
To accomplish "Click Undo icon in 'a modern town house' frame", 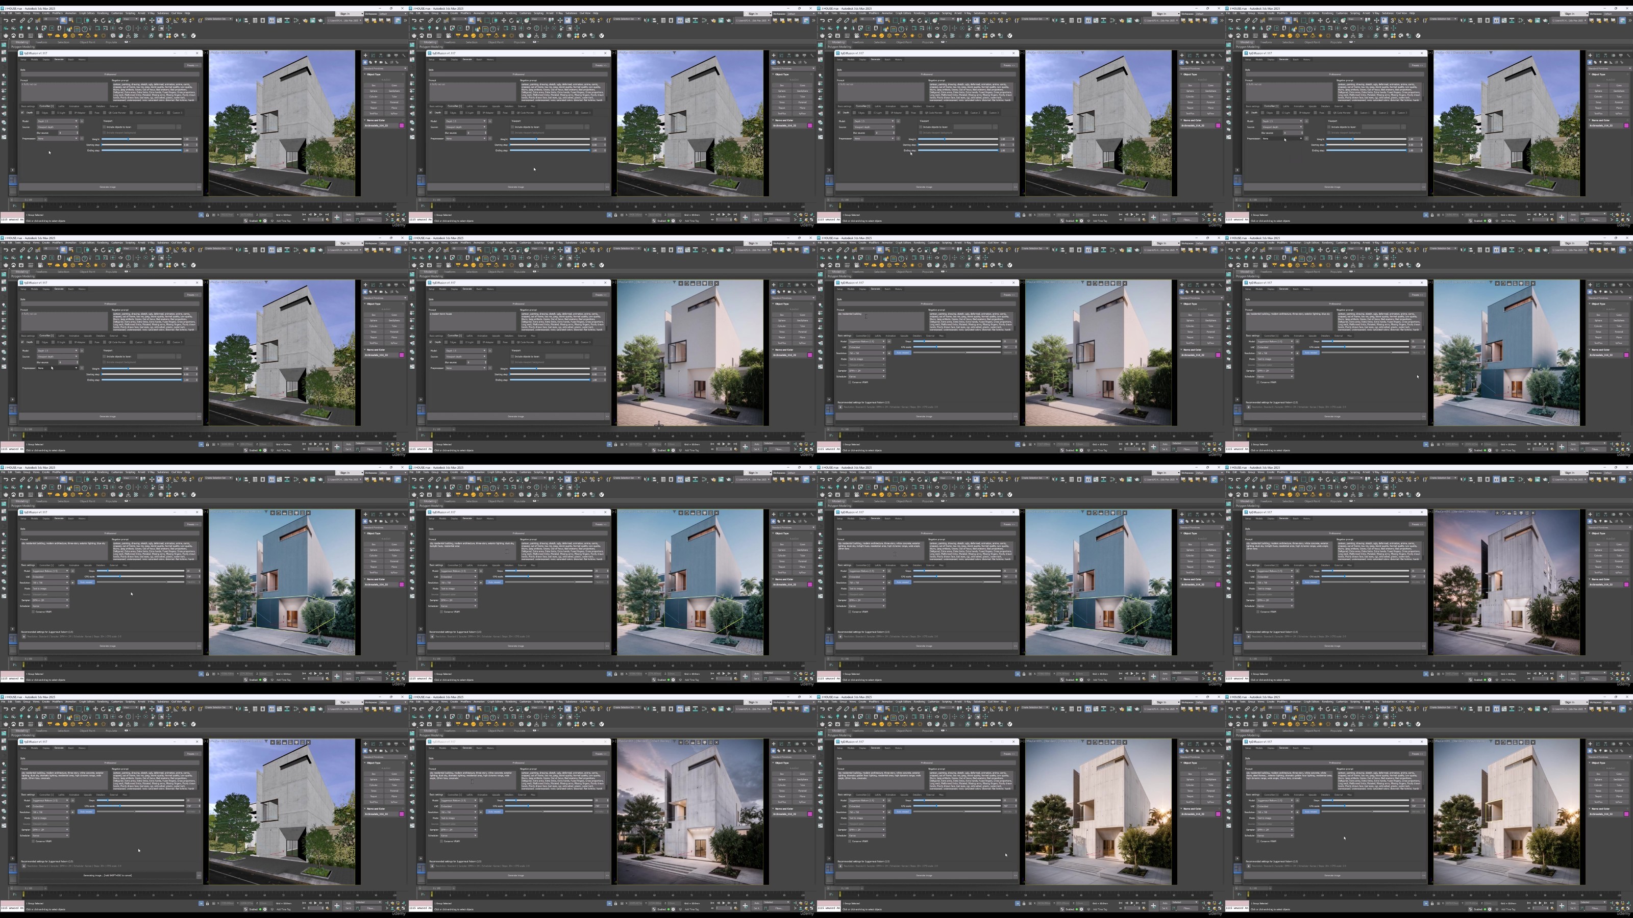I will [414, 250].
